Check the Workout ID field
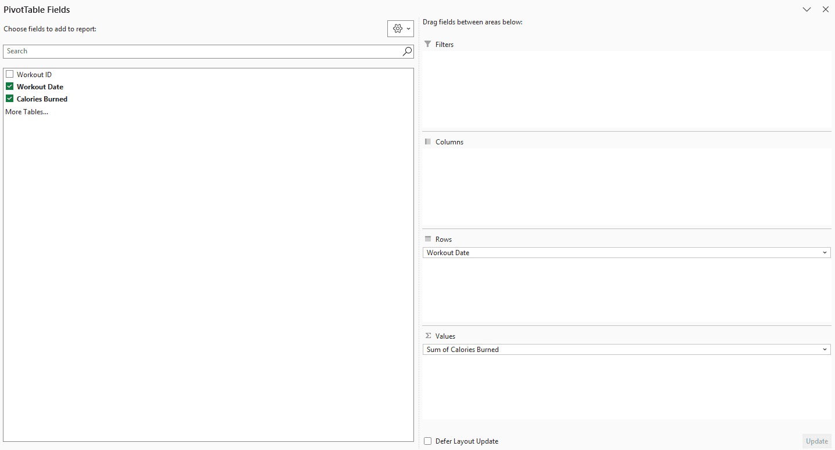835x450 pixels. (x=9, y=74)
